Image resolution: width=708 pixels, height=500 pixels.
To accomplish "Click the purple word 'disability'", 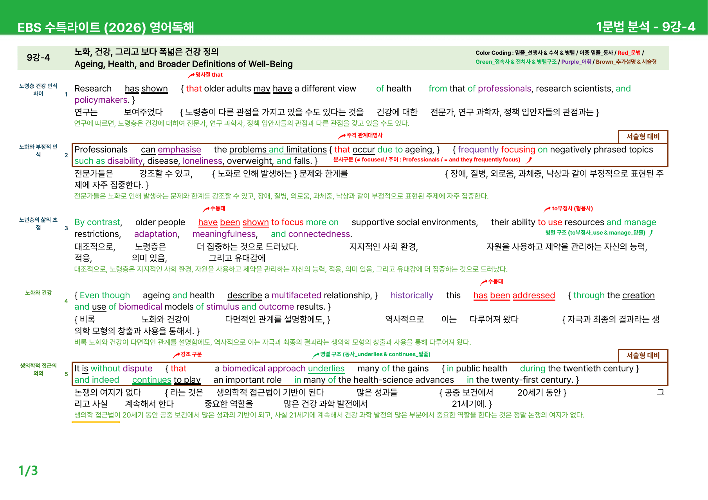I will (125, 161).
